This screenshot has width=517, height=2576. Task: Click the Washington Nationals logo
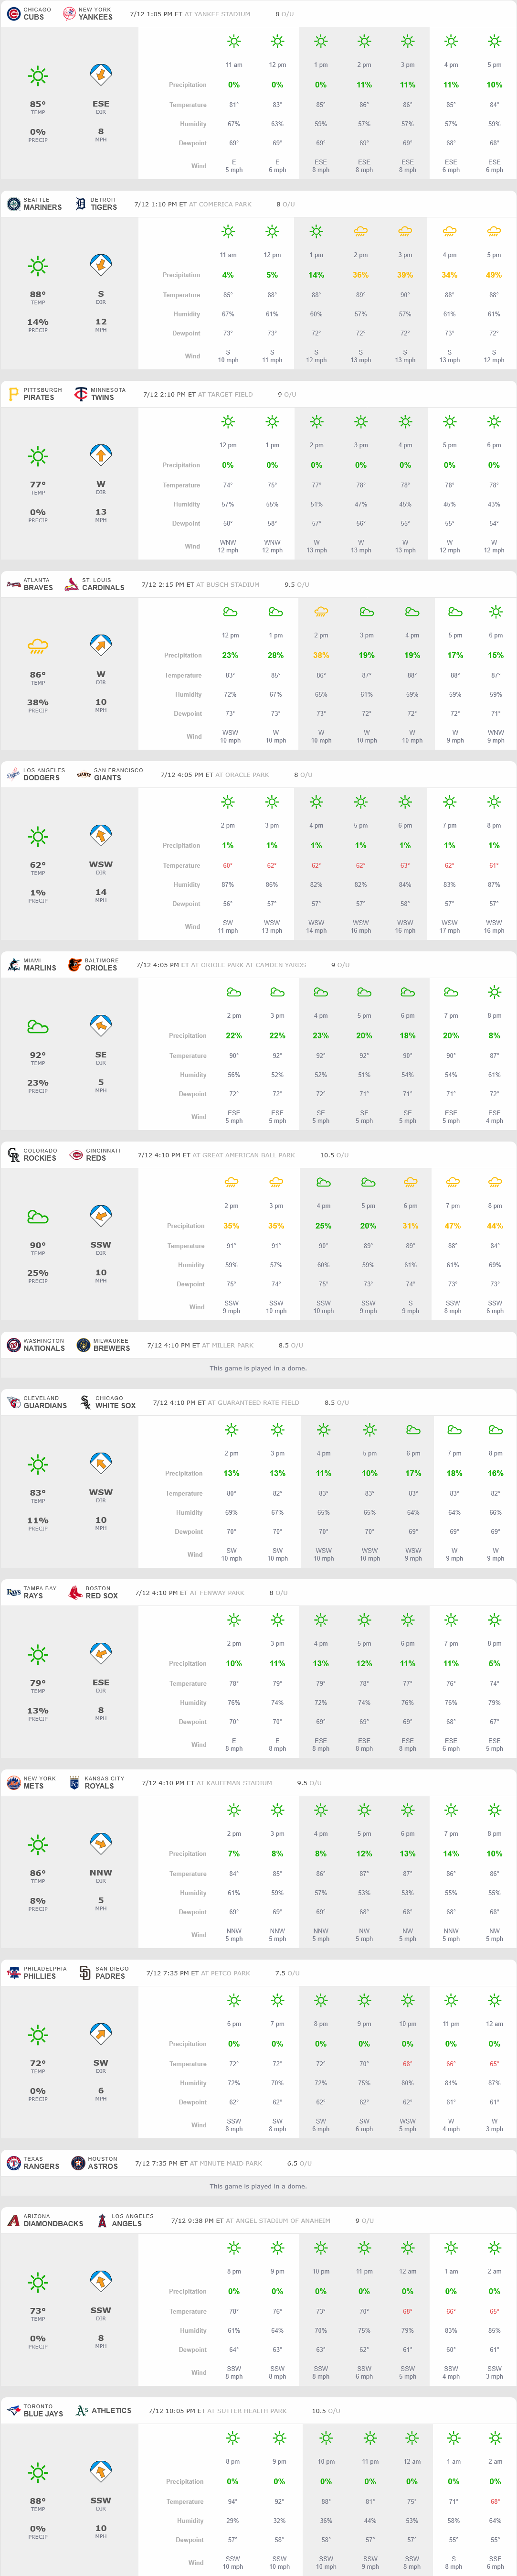click(x=13, y=1344)
